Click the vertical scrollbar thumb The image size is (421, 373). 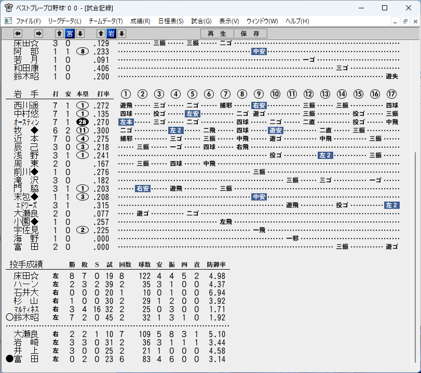pyautogui.click(x=415, y=257)
